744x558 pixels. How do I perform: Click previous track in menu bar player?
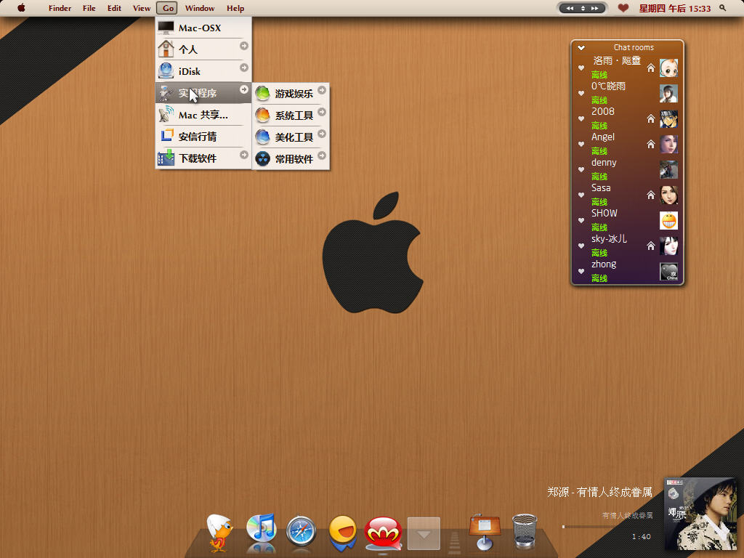(x=570, y=8)
